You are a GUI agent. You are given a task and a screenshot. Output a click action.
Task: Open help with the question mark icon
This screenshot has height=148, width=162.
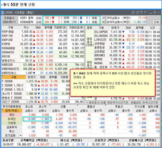145,13
